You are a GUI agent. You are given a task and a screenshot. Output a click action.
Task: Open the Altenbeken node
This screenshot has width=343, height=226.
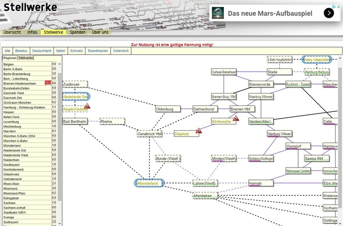tap(205, 196)
